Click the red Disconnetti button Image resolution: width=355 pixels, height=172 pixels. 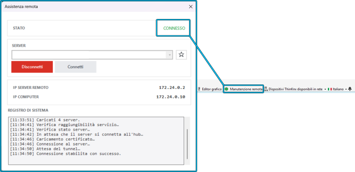(x=32, y=67)
